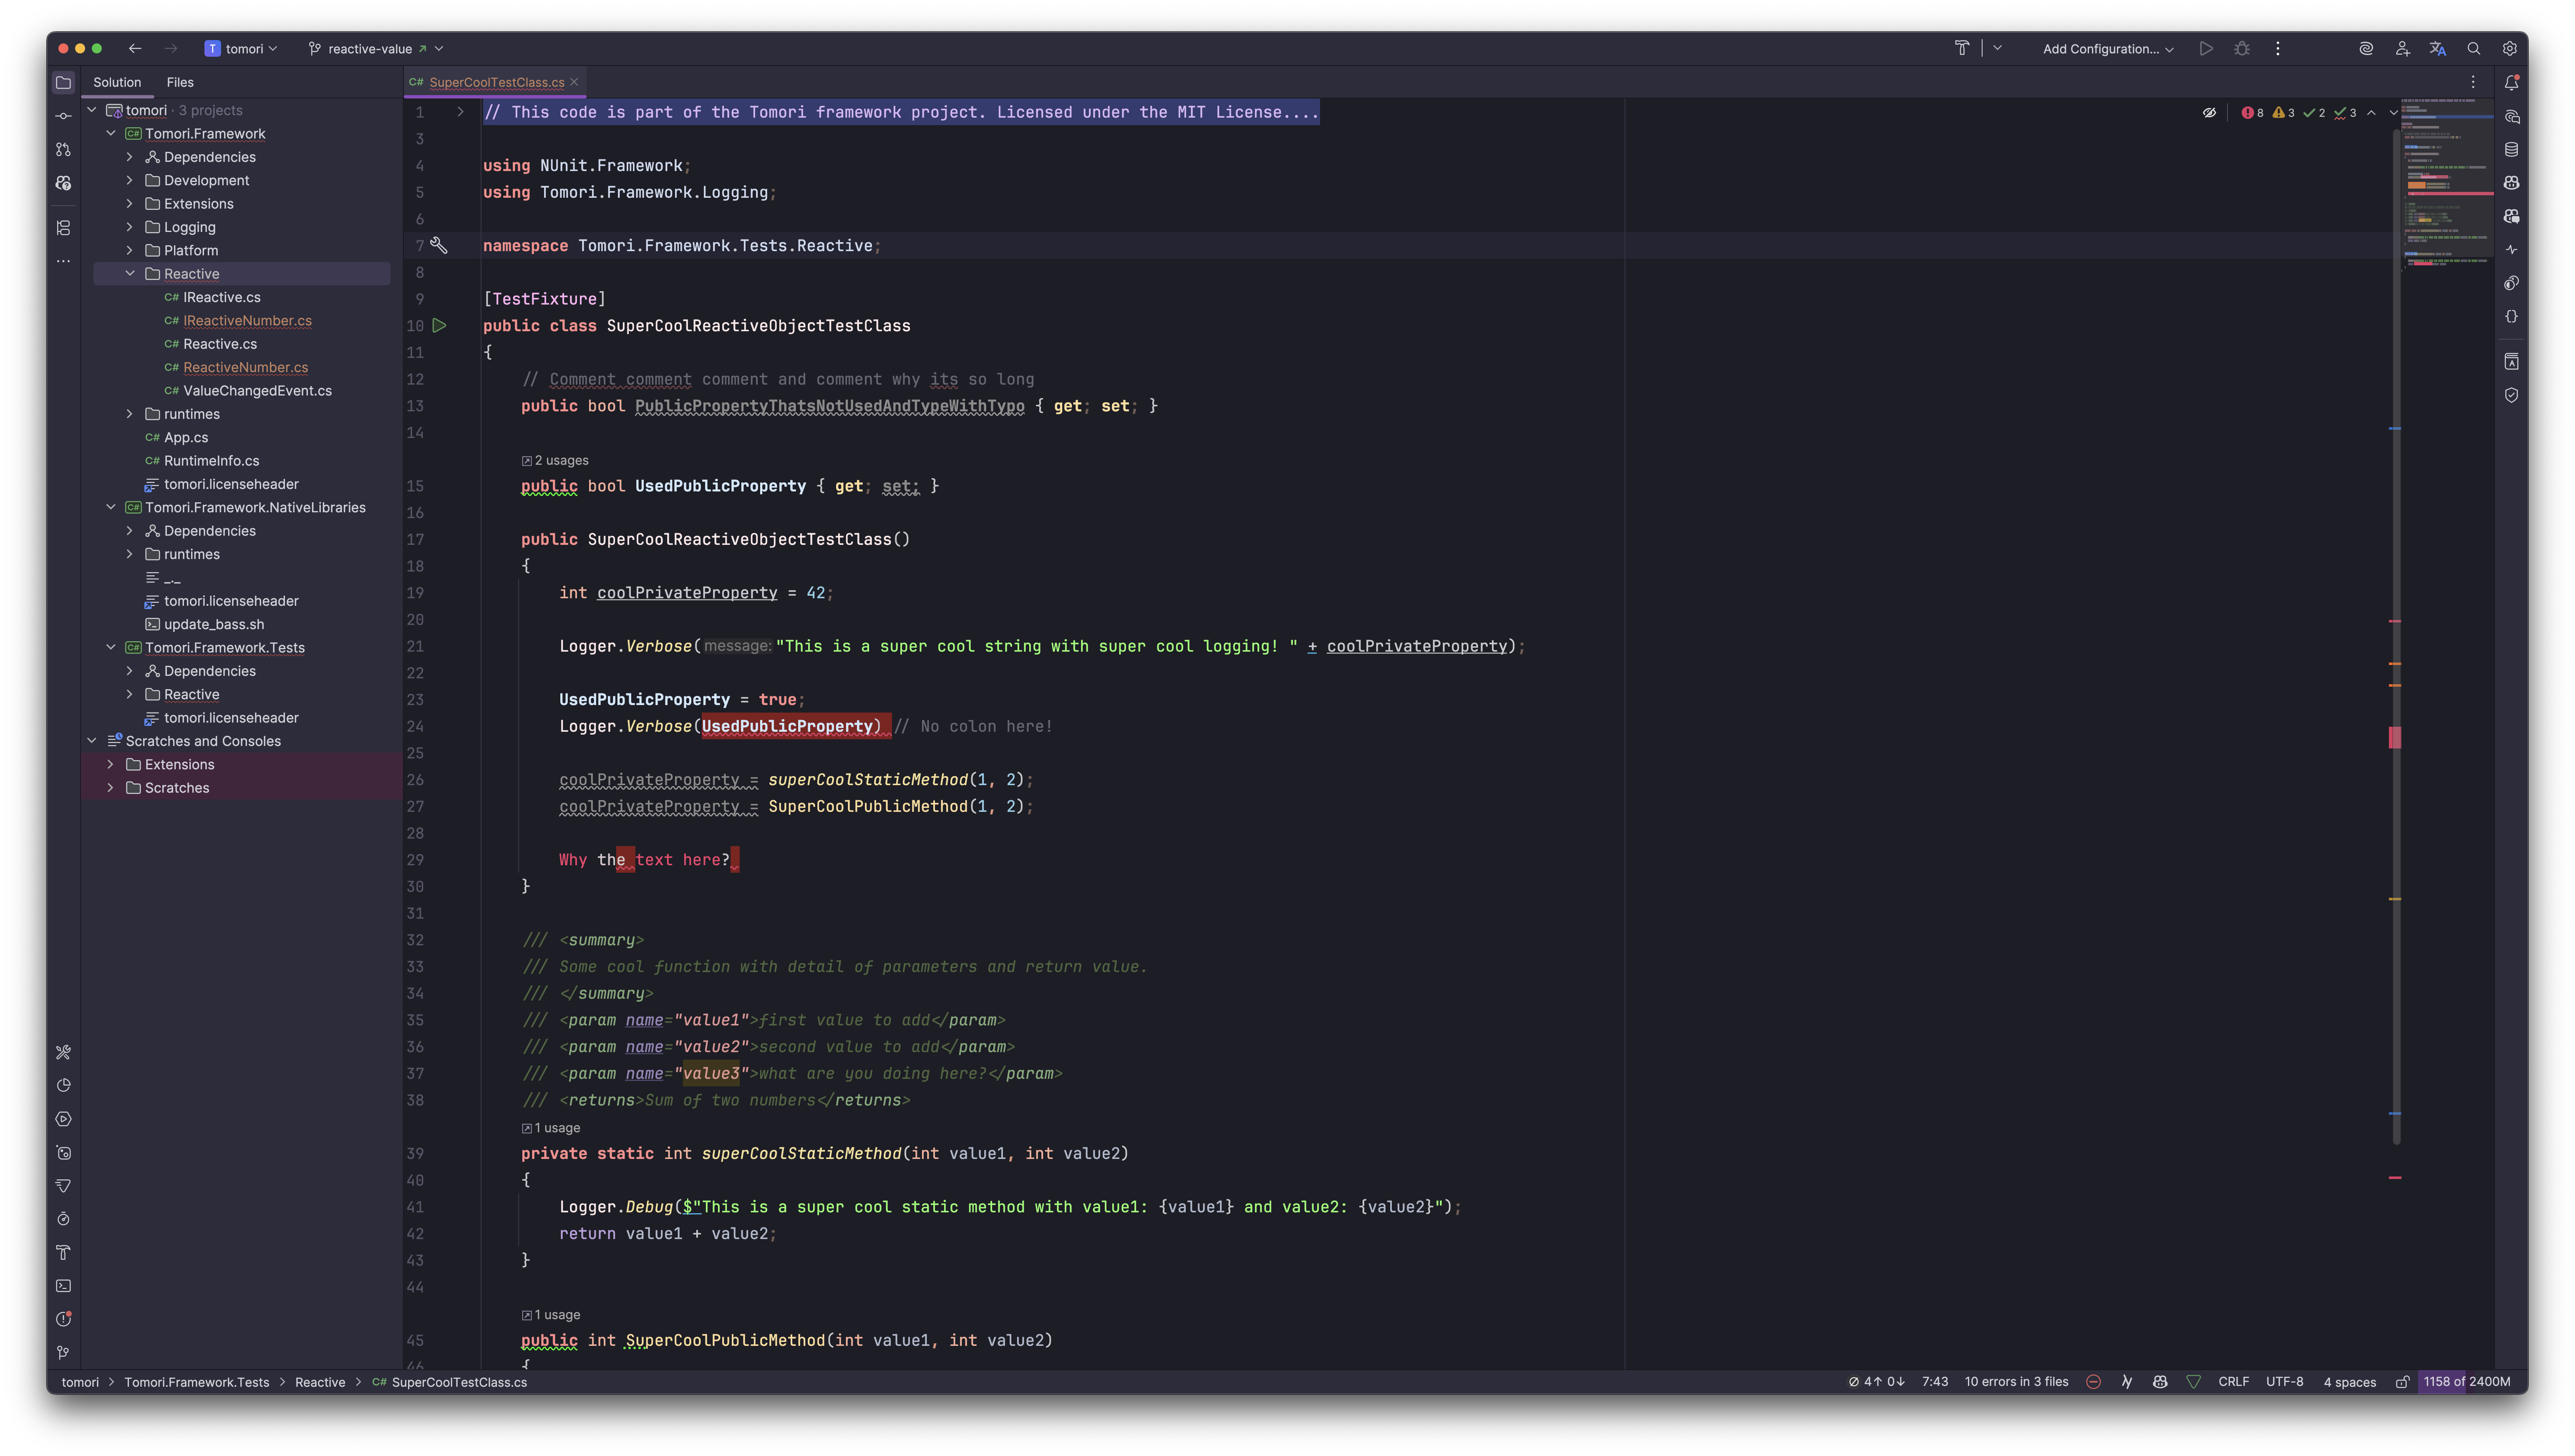The image size is (2575, 1456).
Task: Collapse the Reactive folder in Tomori.Framework
Action: pos(130,273)
